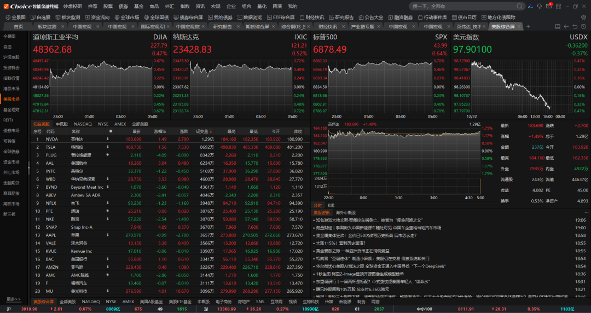591x313 pixels.
Task: Switch to the 中概股 list tab
Action: pyautogui.click(x=61, y=124)
